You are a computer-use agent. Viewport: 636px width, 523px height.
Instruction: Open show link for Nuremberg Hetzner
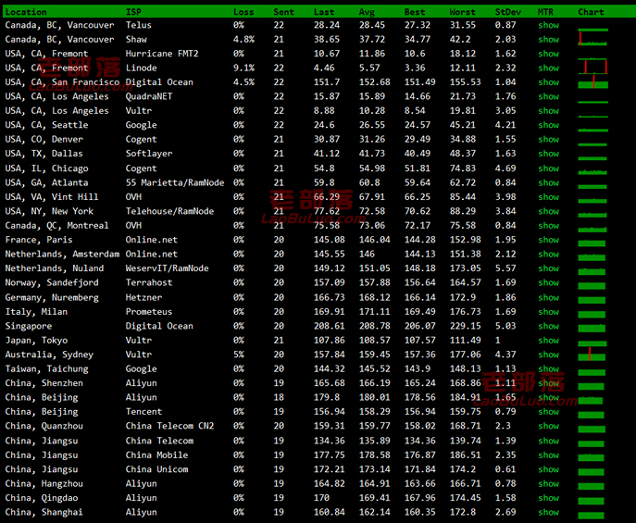548,297
